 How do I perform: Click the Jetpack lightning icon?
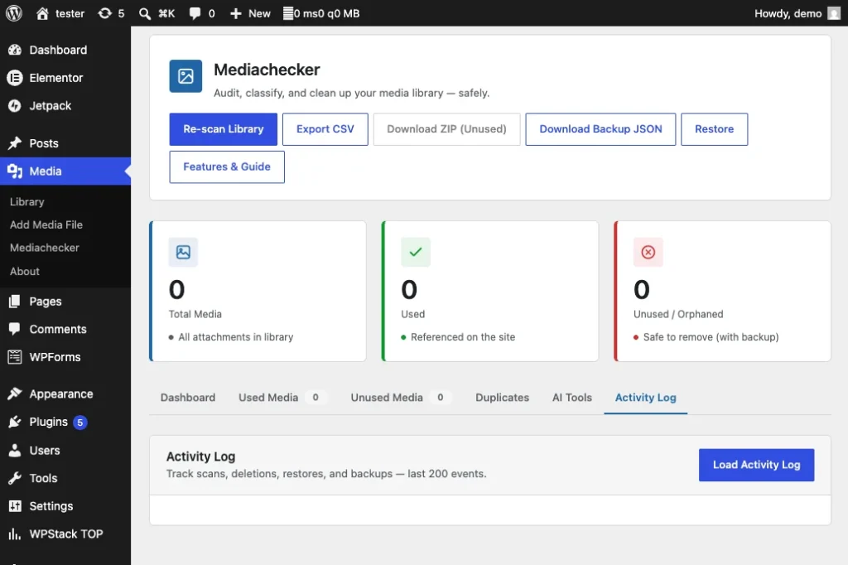tap(15, 106)
